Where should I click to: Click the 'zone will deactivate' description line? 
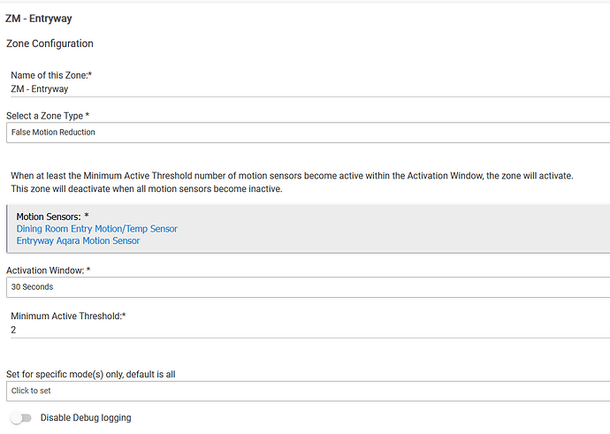(x=159, y=189)
